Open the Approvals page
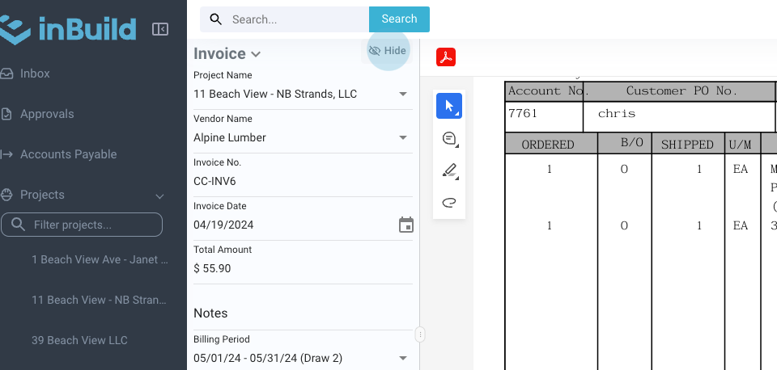The height and width of the screenshot is (370, 777). tap(47, 114)
